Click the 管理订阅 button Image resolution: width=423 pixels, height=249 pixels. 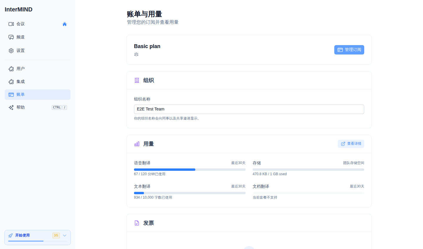tap(349, 50)
